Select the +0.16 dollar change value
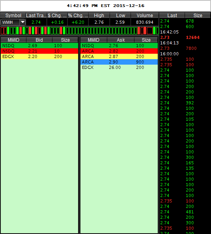Image resolution: width=211 pixels, height=234 pixels. click(x=57, y=22)
